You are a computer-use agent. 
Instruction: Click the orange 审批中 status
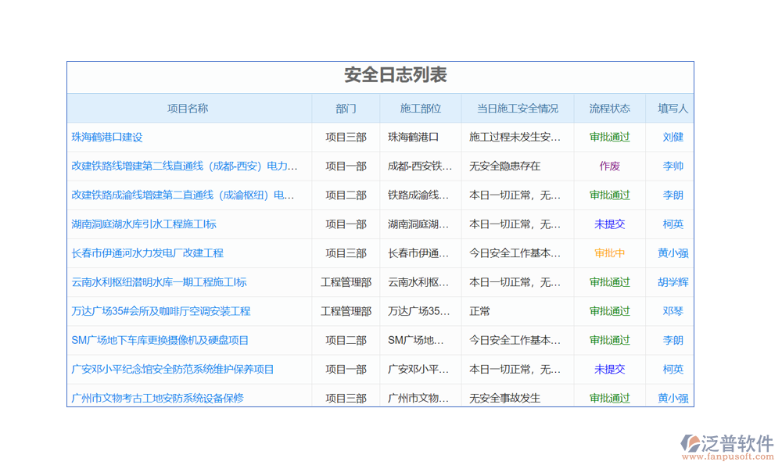(x=610, y=253)
